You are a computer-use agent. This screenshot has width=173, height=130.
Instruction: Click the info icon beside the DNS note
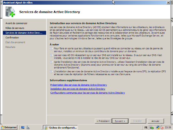(51, 55)
